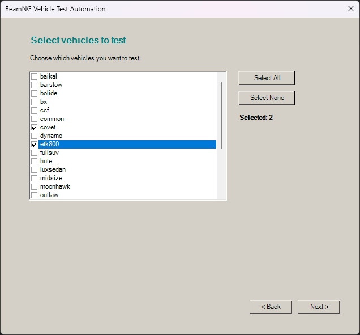Select the 'bolide' list row text
Image resolution: width=360 pixels, height=335 pixels.
click(x=49, y=93)
